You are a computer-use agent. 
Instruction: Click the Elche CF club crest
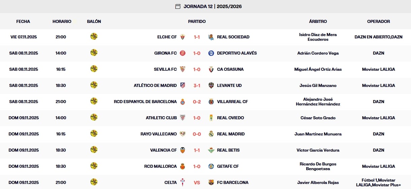pyautogui.click(x=182, y=37)
